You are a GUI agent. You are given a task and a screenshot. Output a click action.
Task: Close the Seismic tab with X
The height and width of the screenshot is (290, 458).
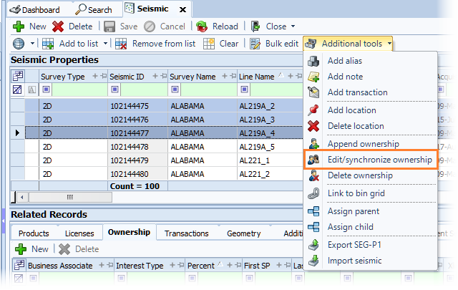click(x=183, y=10)
